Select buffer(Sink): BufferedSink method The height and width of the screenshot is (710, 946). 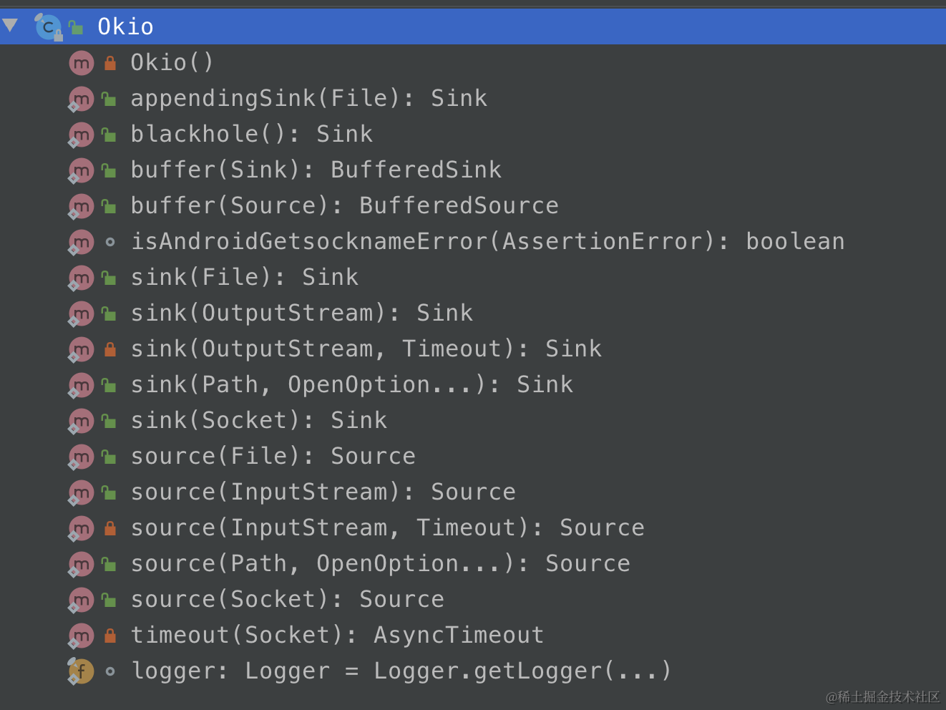coord(316,170)
